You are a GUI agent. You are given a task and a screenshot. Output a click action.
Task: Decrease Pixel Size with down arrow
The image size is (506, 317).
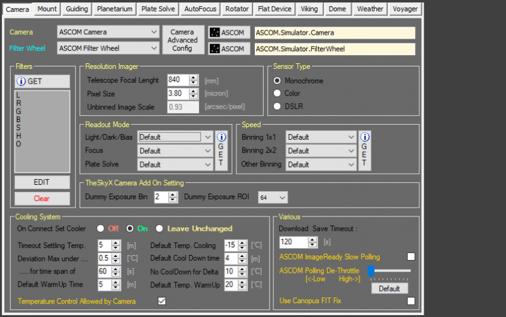(194, 96)
